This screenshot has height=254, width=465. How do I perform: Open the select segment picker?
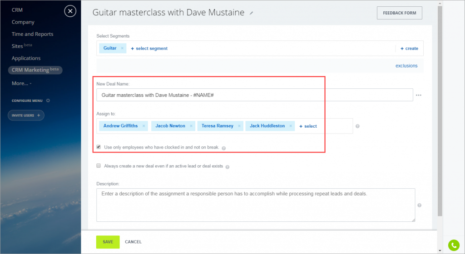tap(149, 48)
